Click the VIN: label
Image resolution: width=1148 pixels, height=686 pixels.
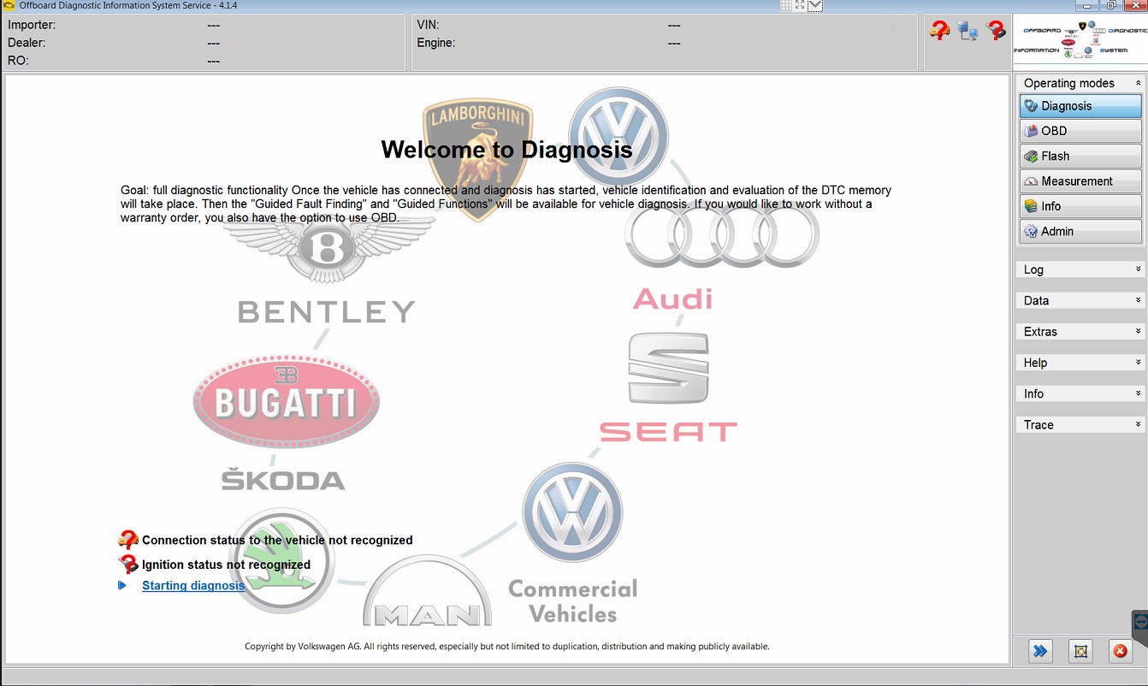(428, 25)
